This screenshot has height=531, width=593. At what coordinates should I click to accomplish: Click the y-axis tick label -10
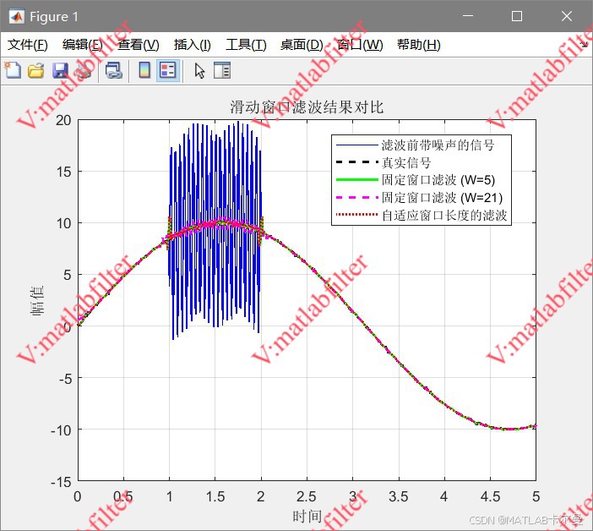click(x=61, y=430)
